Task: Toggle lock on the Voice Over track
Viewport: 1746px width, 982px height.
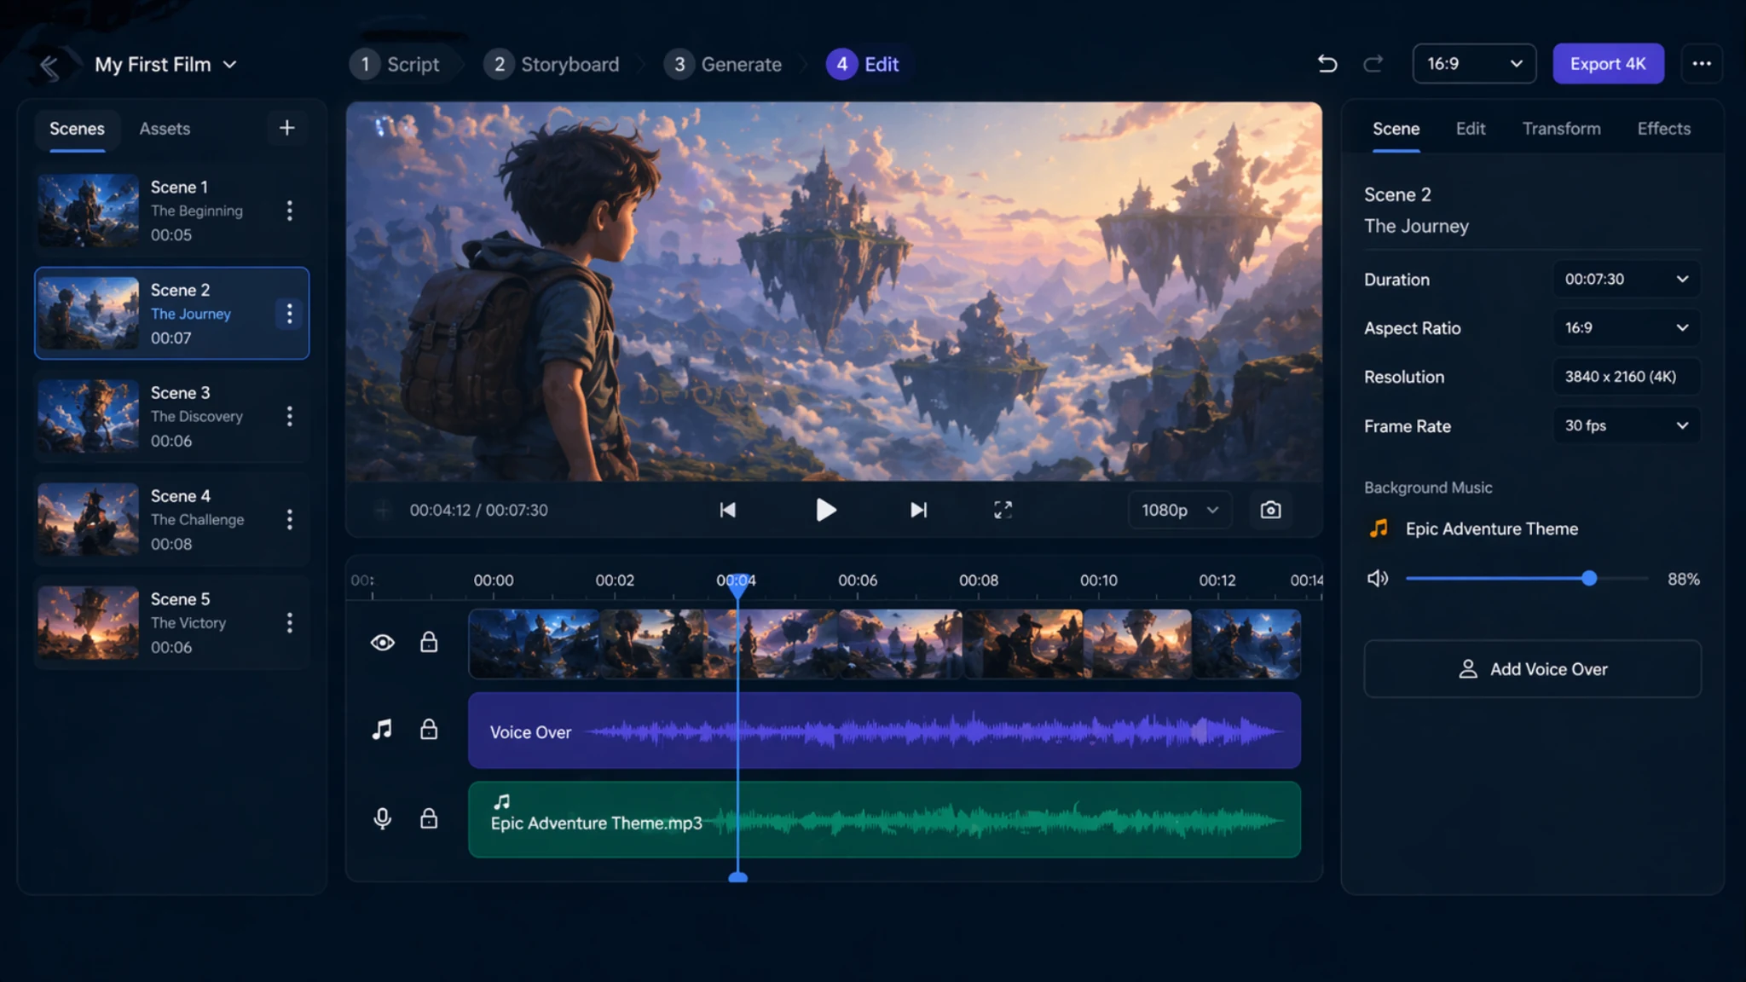Action: tap(429, 729)
